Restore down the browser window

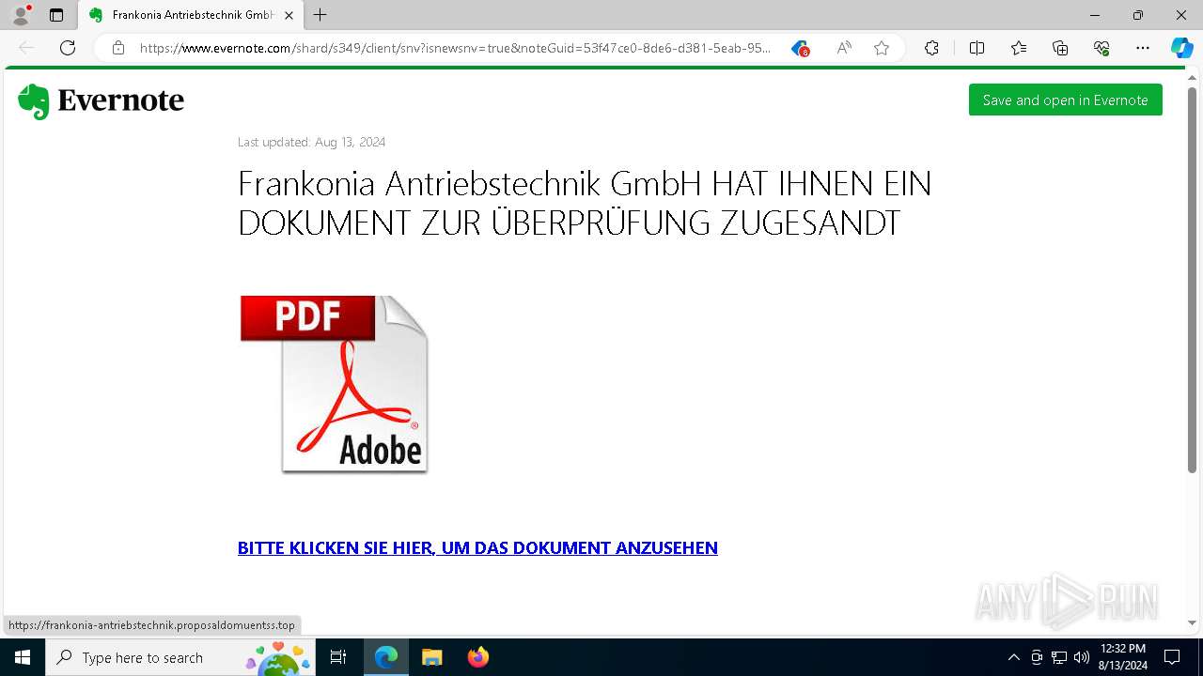click(x=1138, y=15)
